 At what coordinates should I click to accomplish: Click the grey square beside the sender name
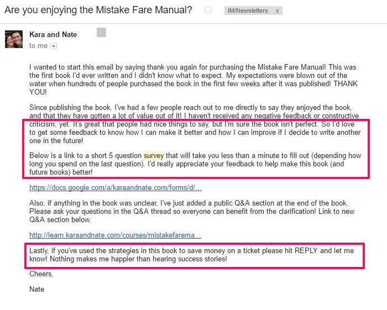pyautogui.click(x=101, y=33)
